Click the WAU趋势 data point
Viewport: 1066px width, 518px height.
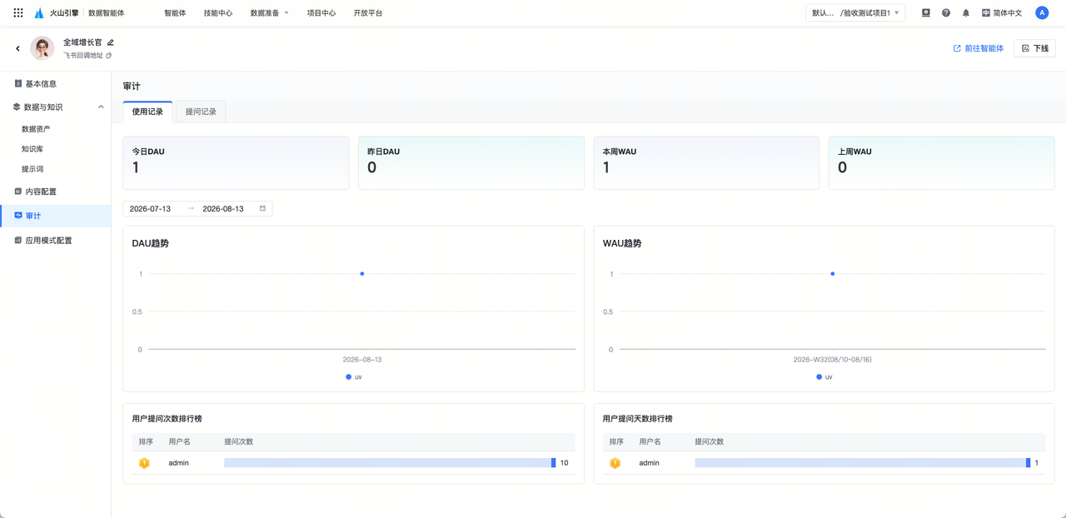point(833,274)
